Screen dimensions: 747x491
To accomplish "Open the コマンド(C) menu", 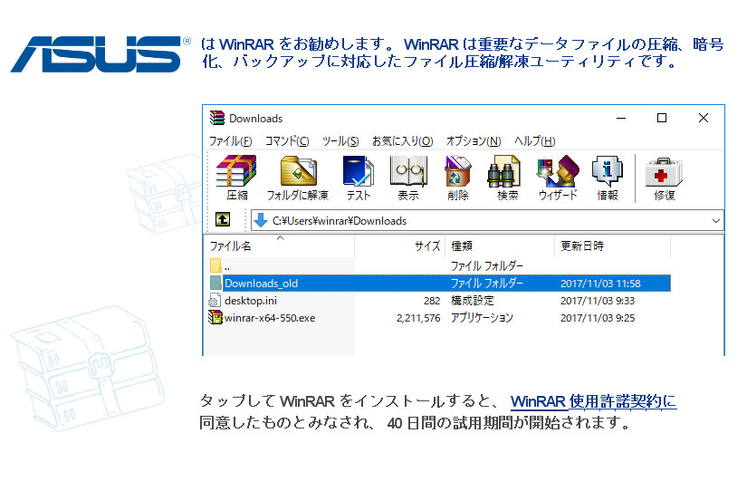I will click(287, 141).
